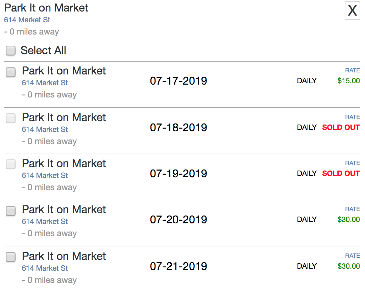This screenshot has height=289, width=365.
Task: Tick the checkbox for 07-21-2019 parking
Action: click(x=11, y=257)
